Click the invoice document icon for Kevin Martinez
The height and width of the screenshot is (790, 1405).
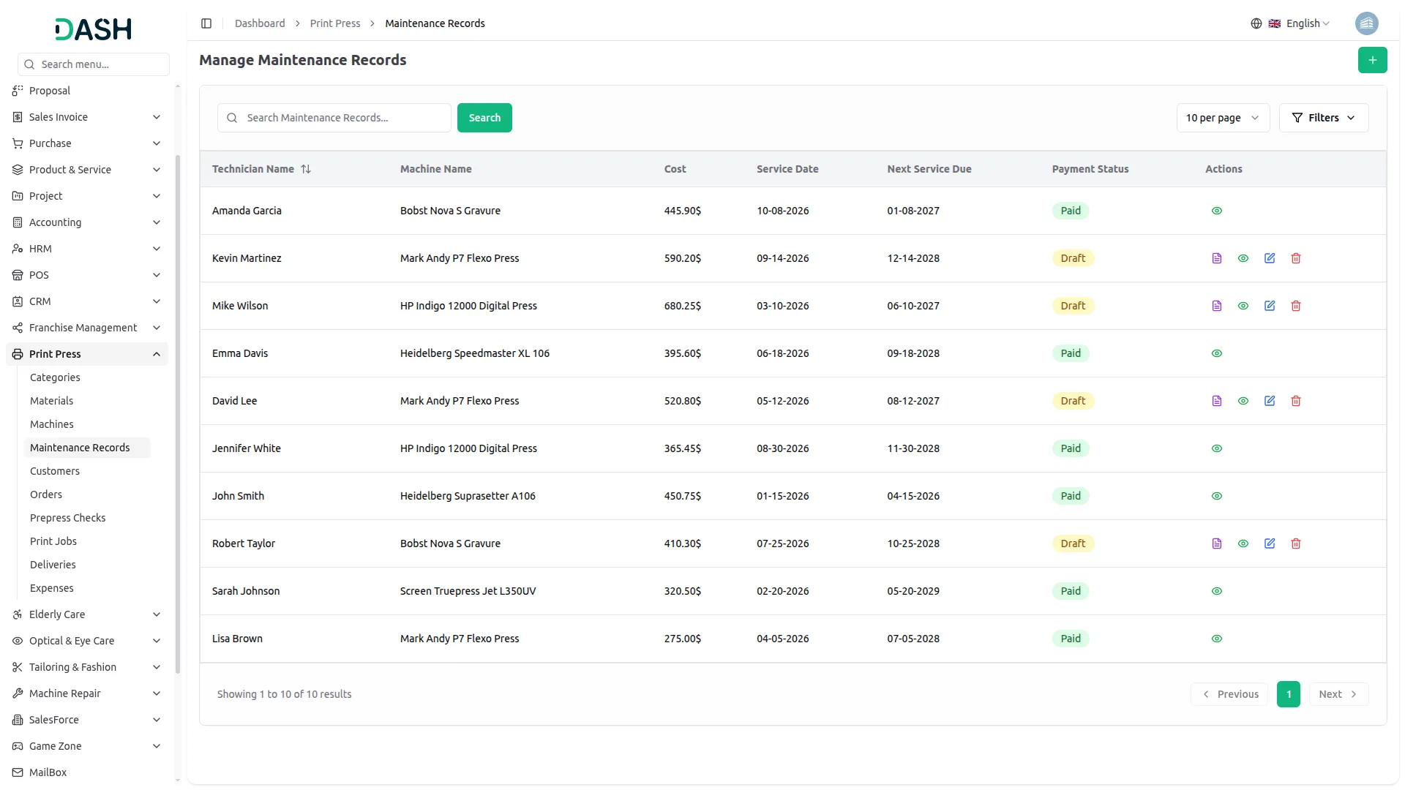(x=1216, y=258)
